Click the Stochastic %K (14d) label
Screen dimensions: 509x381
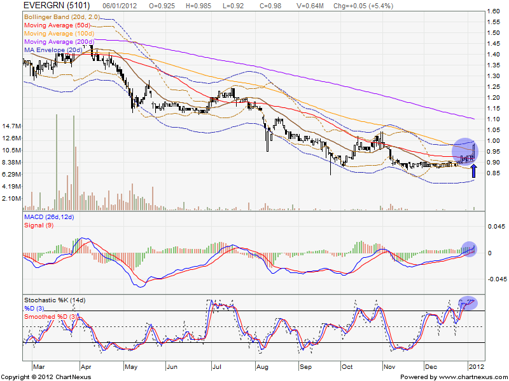click(x=55, y=299)
